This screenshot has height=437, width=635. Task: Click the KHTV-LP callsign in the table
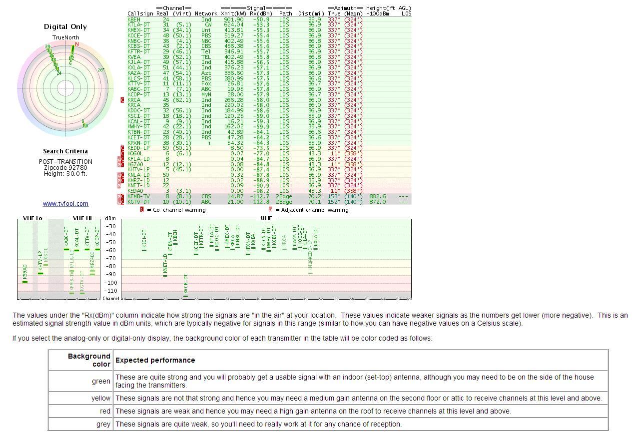click(x=139, y=170)
